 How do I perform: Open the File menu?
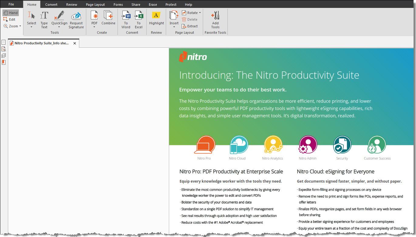pyautogui.click(x=11, y=4)
